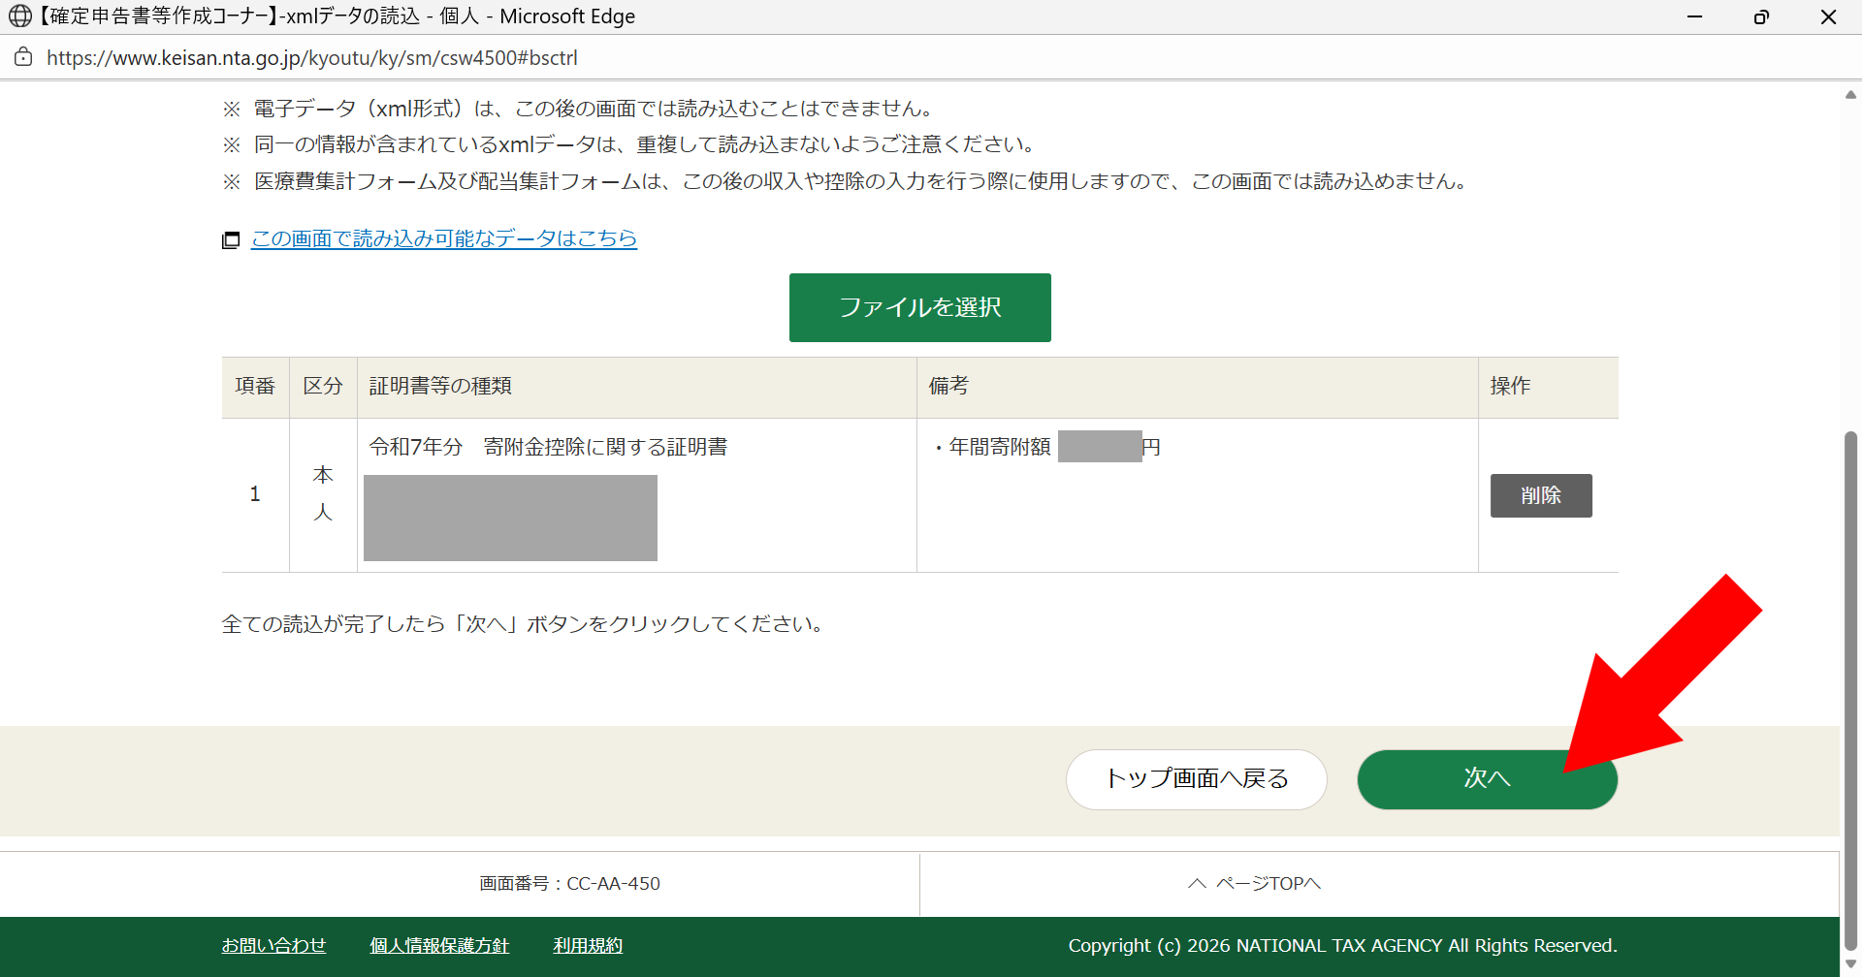Viewport: 1862px width, 977px height.
Task: Open the お問い合わせ footer link
Action: 273,945
